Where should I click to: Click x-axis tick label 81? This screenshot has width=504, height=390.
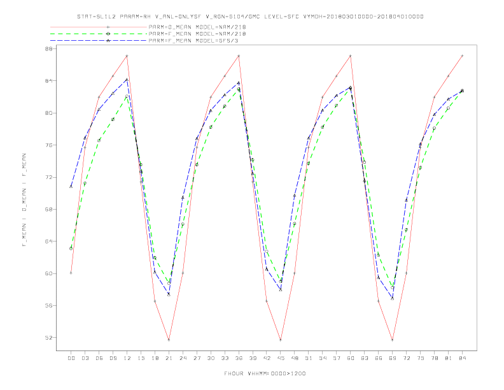449,358
